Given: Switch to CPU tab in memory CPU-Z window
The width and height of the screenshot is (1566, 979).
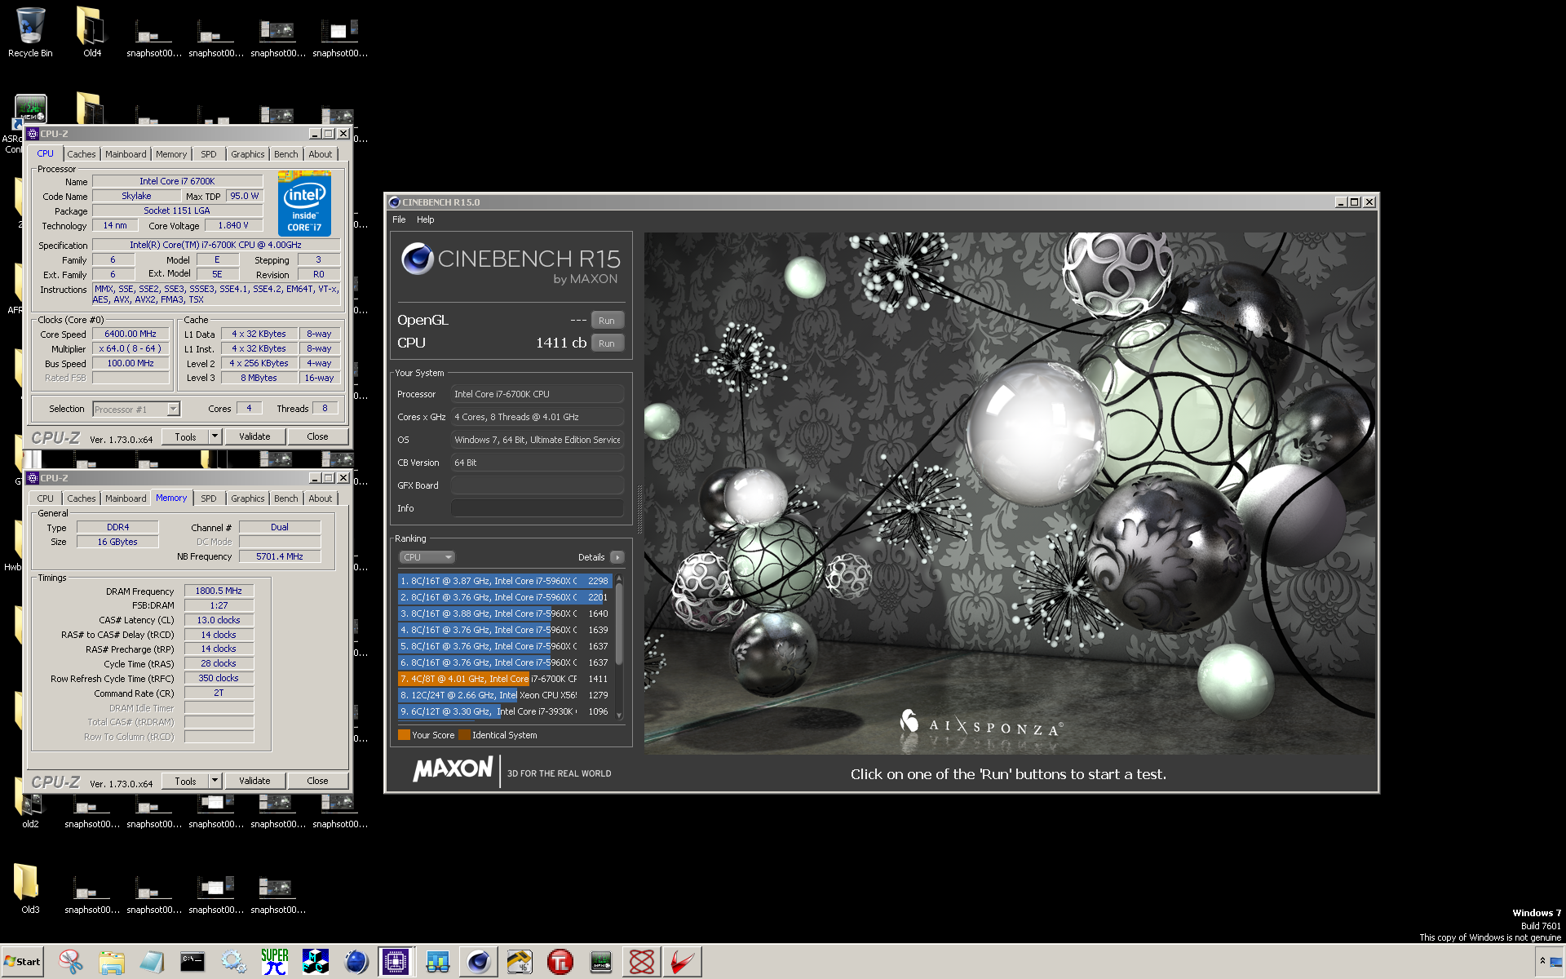Looking at the screenshot, I should click(x=46, y=498).
